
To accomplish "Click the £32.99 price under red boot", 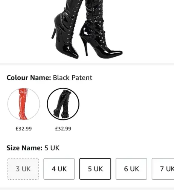I will (24, 129).
